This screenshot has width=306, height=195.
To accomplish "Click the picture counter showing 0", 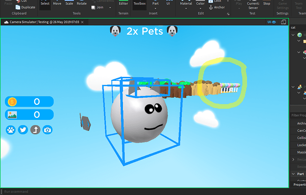I will (x=29, y=115).
